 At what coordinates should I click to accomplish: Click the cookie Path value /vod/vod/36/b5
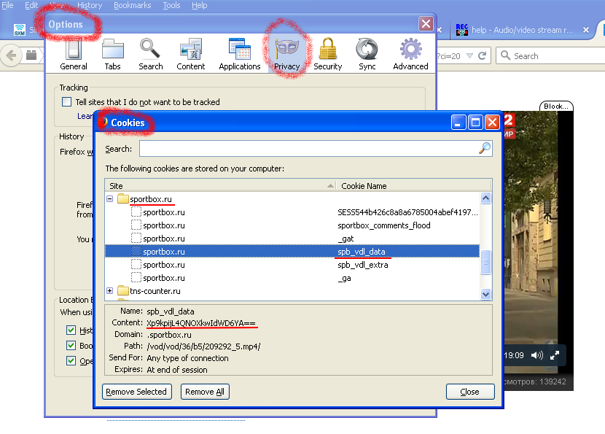pyautogui.click(x=203, y=346)
